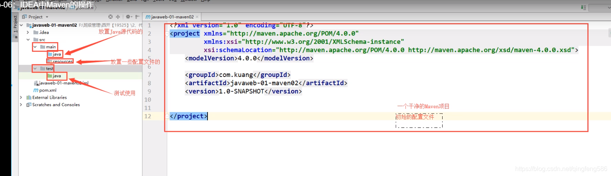Collapse the main folder arrow
Image resolution: width=611 pixels, height=176 pixels.
(x=35, y=47)
